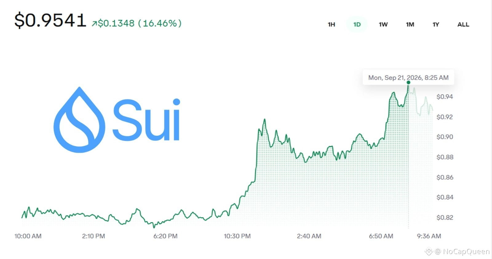
Task: Click the green chart marker dot
Action: coord(408,82)
